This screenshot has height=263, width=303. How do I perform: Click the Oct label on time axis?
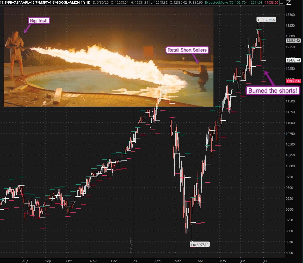(x=69, y=261)
